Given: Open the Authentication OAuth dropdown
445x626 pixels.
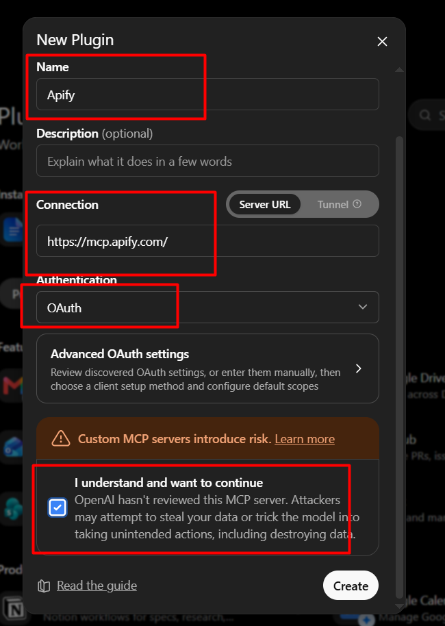Looking at the screenshot, I should (x=207, y=307).
